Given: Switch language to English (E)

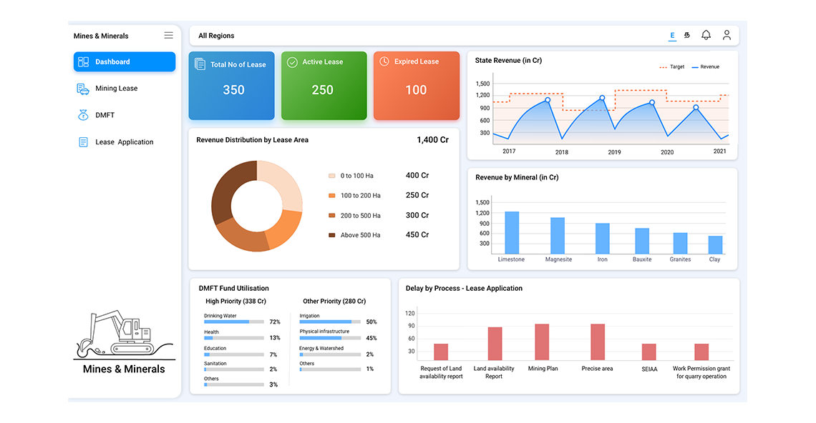Looking at the screenshot, I should [672, 35].
